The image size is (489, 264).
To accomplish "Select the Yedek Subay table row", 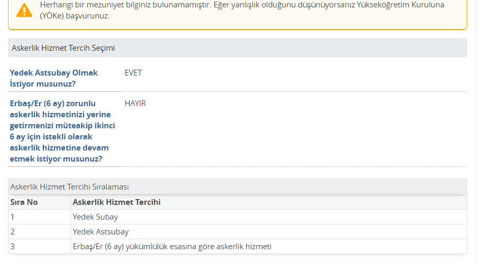I will click(238, 217).
